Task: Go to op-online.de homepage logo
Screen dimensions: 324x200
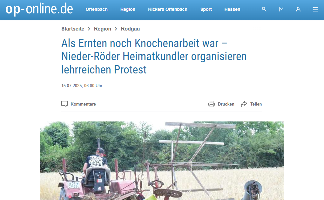Action: [39, 9]
